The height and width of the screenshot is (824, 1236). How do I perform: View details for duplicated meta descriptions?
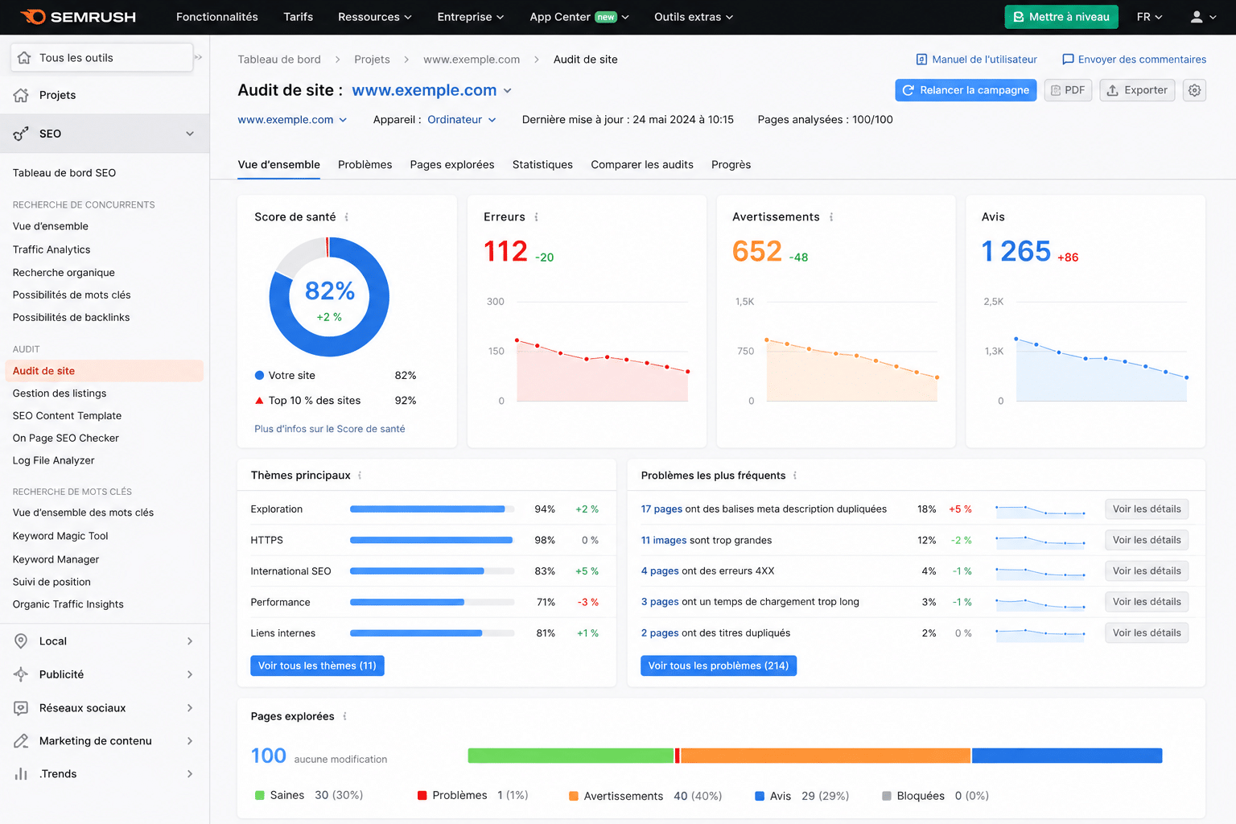click(1146, 509)
